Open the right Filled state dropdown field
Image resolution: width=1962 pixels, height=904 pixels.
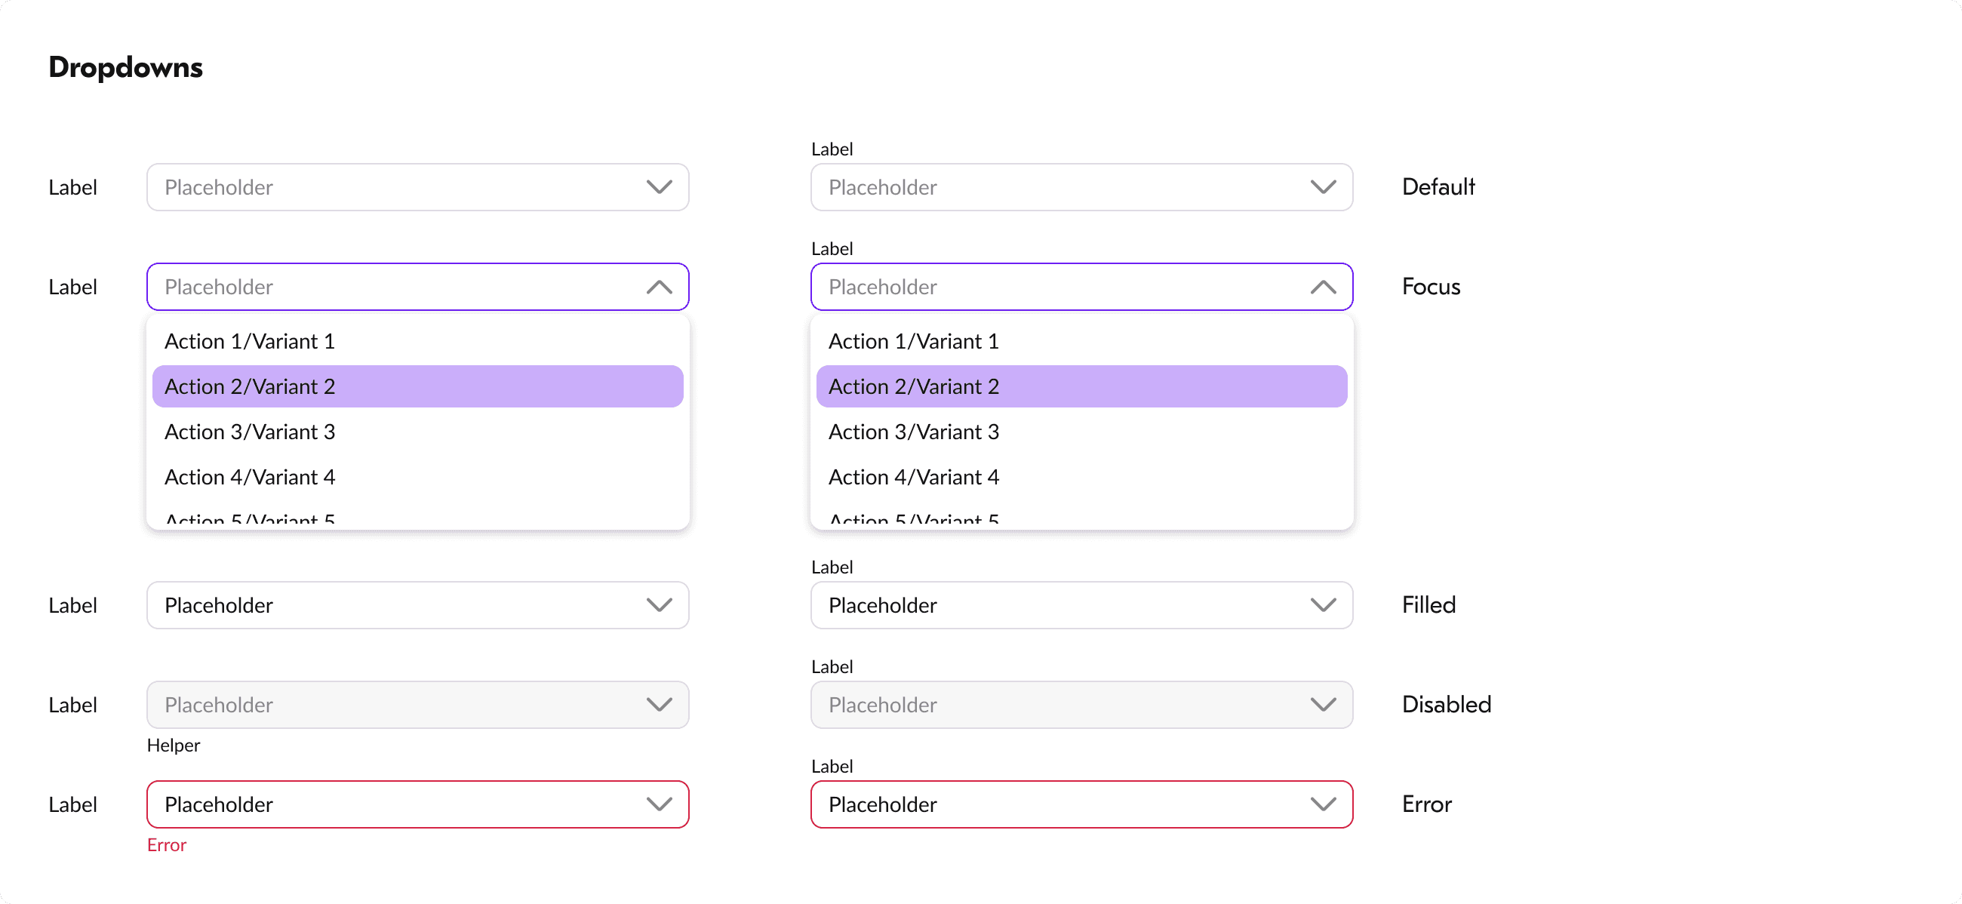(1059, 605)
